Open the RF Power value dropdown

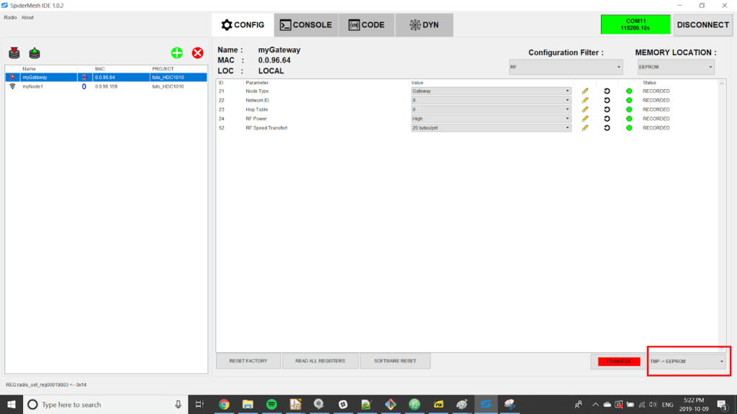[x=491, y=119]
